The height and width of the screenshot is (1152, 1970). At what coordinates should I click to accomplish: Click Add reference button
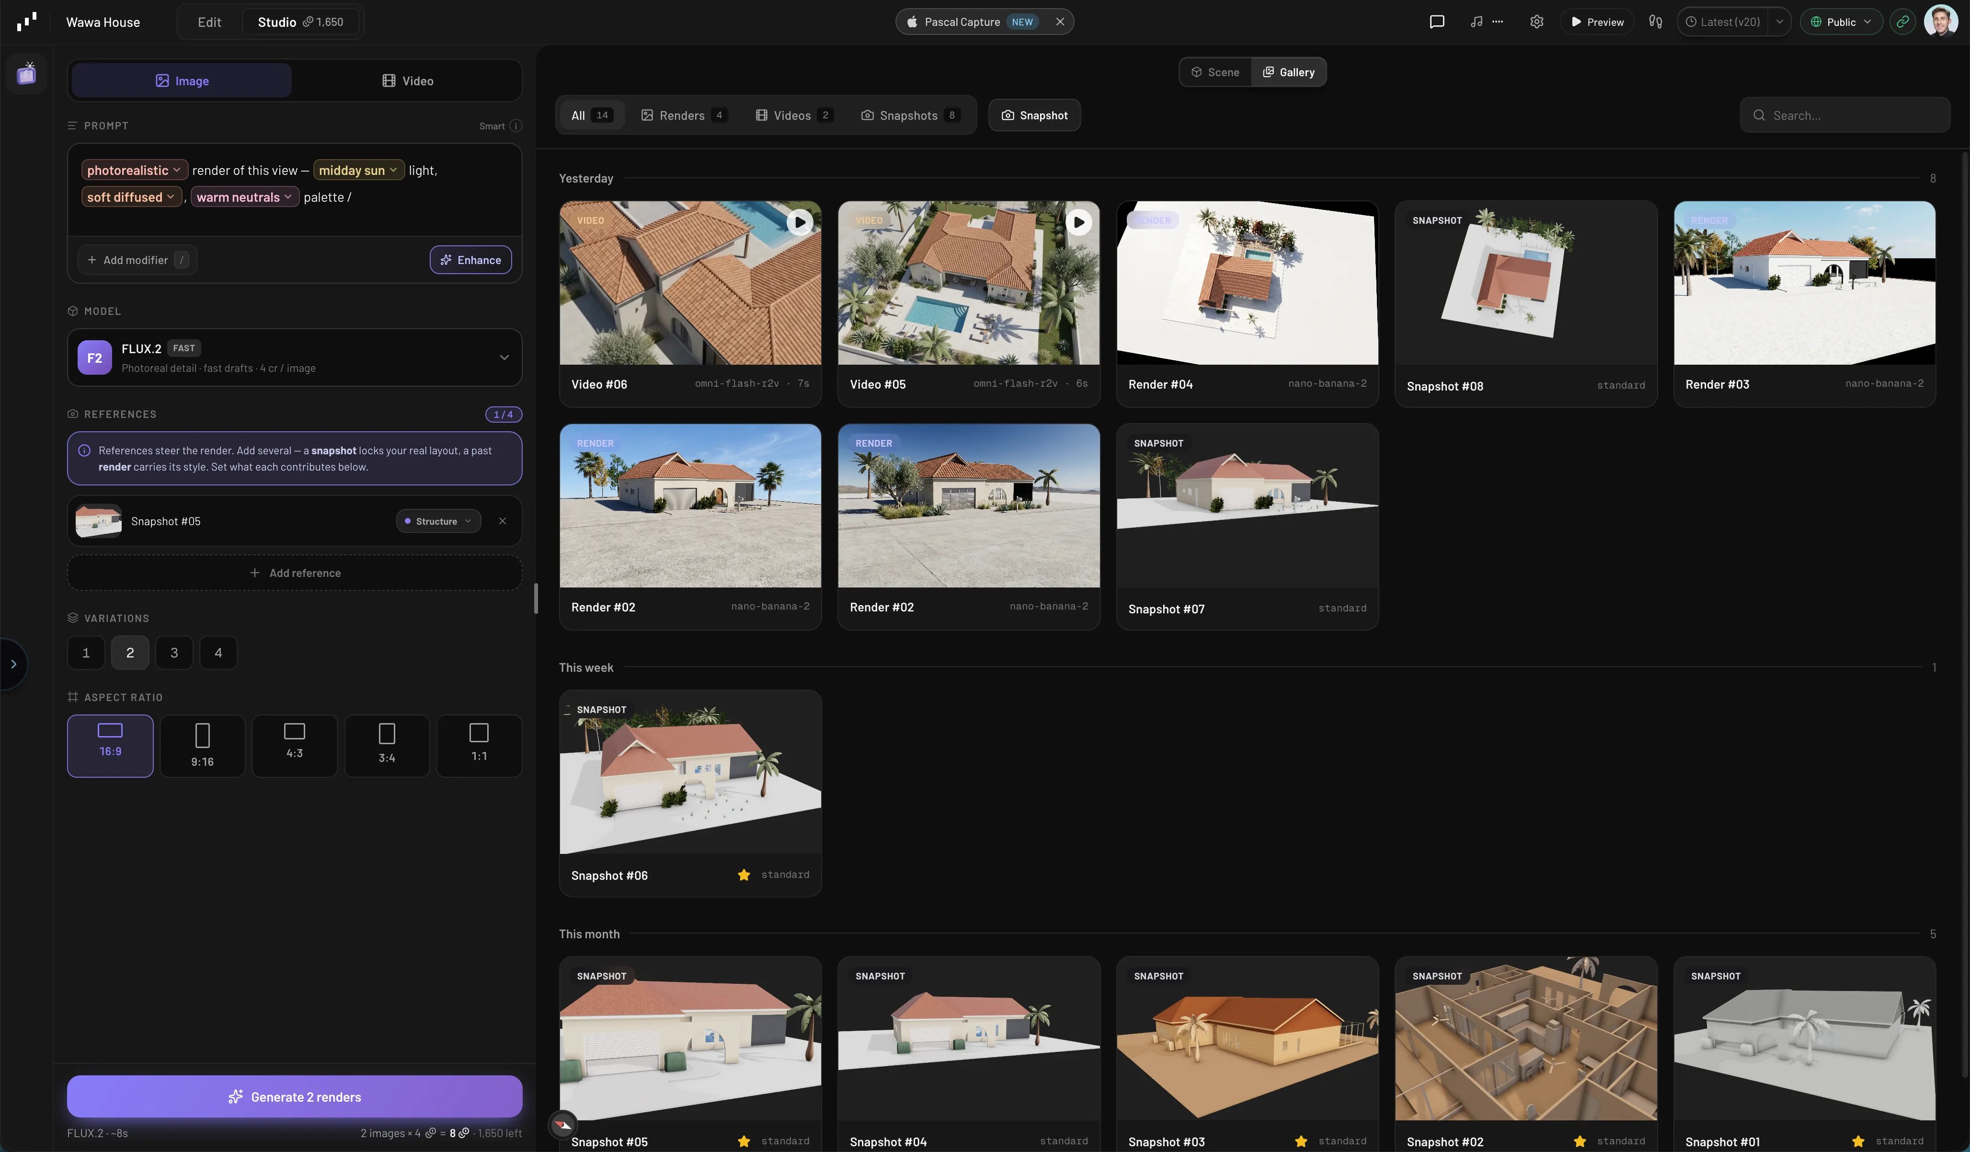click(295, 573)
